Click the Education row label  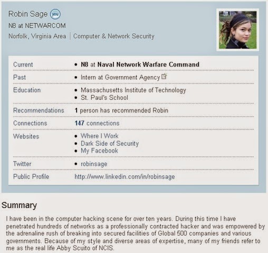27,90
